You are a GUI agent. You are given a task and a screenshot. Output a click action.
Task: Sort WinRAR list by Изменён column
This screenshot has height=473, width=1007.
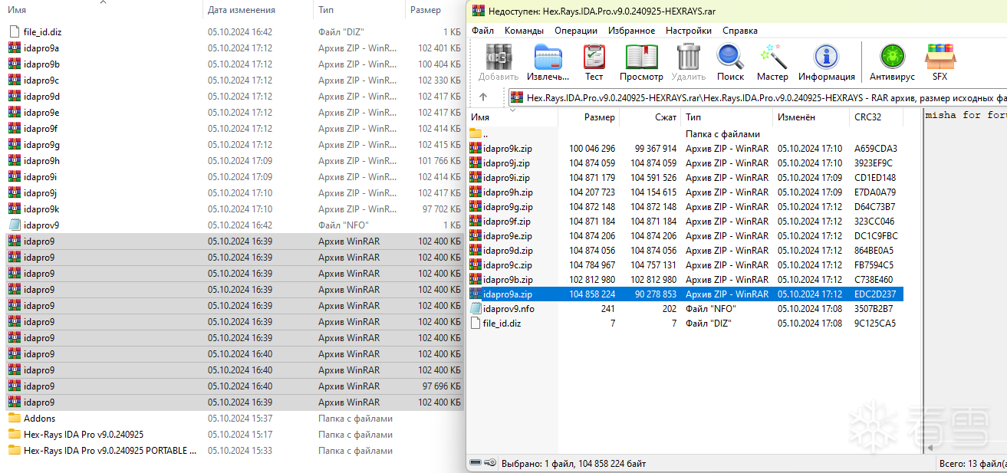(x=796, y=117)
